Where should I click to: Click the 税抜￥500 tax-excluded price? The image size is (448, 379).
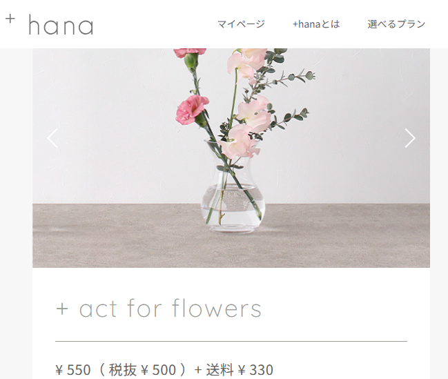pyautogui.click(x=142, y=369)
